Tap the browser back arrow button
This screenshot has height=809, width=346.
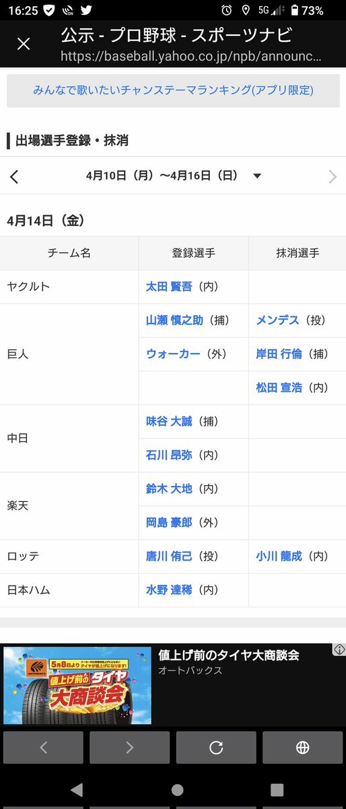[43, 747]
